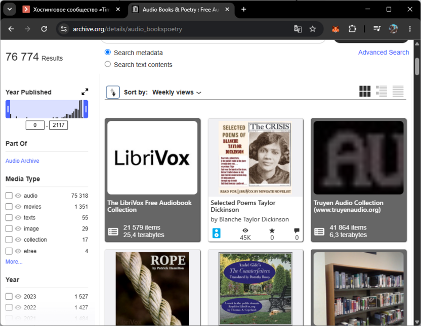Expand the Year Published histogram
421x326 pixels.
coord(85,92)
